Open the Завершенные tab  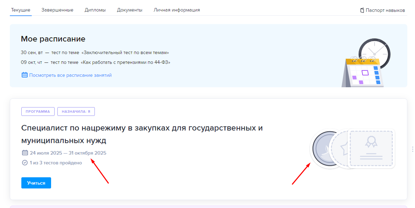click(x=57, y=10)
